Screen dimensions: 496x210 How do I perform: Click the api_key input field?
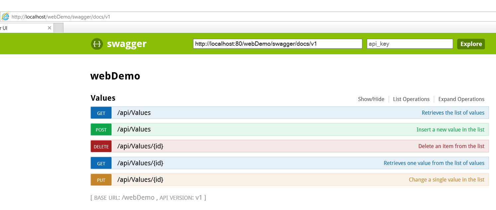pos(410,44)
